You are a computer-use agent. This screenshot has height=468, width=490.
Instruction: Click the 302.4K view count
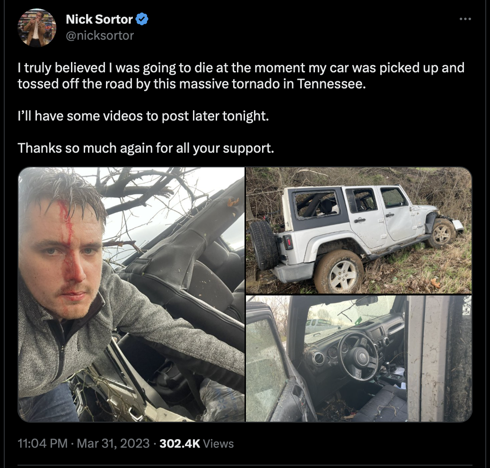click(180, 443)
